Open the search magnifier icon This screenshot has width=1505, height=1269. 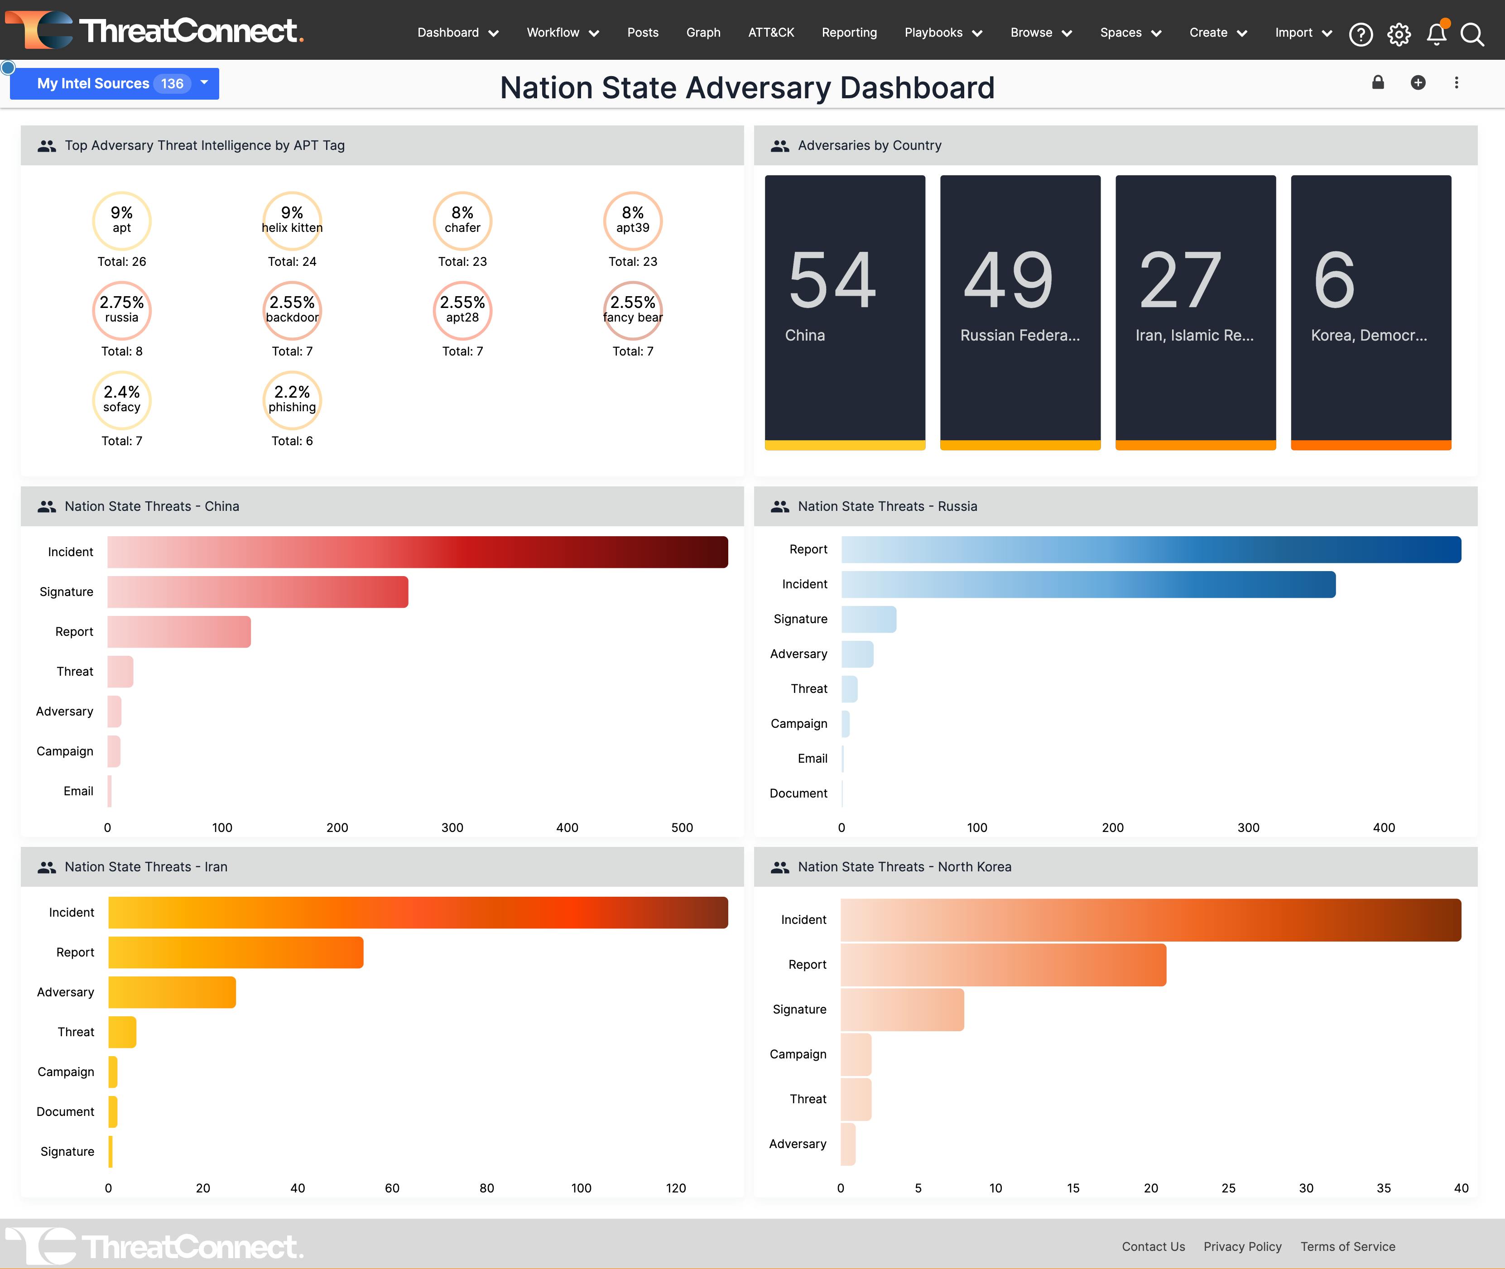point(1473,33)
